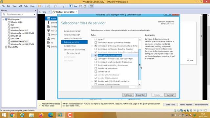Toggle the thumbnail bar view icon
The image size is (210, 118).
76,6
